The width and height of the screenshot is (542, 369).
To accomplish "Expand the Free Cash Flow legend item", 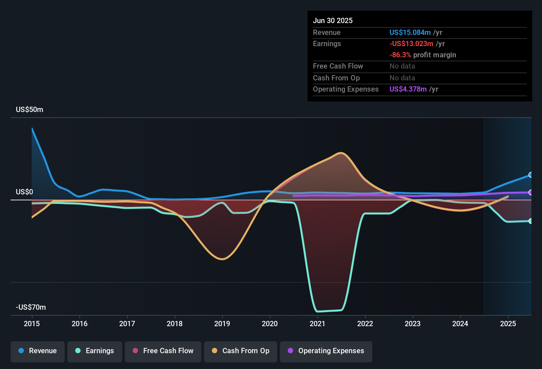I will click(163, 351).
